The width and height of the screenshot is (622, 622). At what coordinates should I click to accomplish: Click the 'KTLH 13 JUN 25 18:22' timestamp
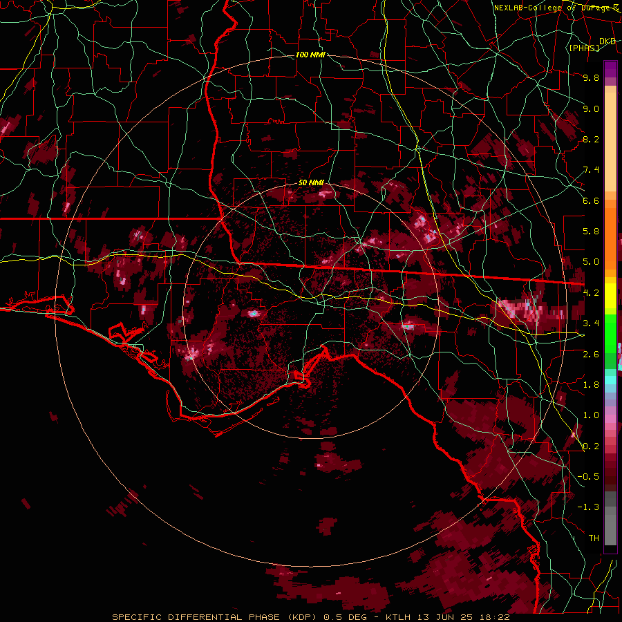(x=447, y=617)
